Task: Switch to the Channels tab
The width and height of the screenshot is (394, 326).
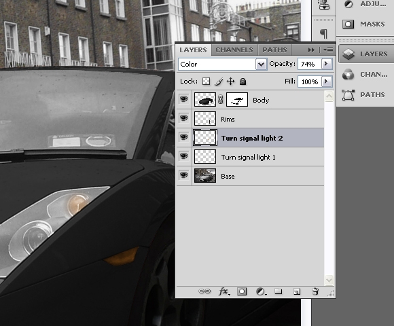Action: coord(234,50)
